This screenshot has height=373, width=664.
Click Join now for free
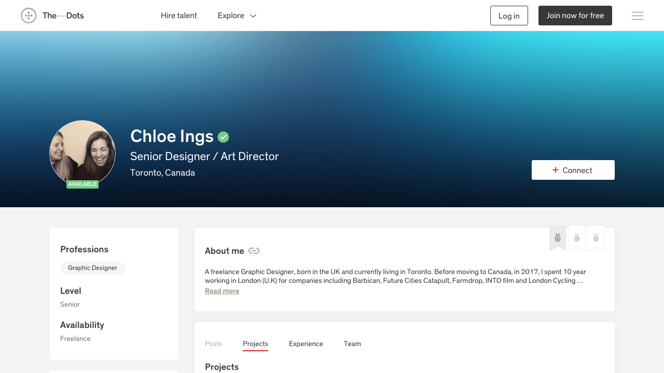[575, 16]
